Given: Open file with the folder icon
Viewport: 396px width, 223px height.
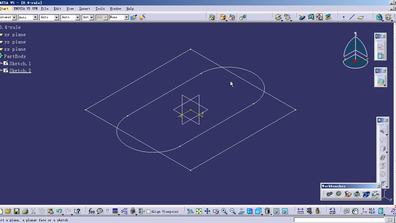Looking at the screenshot, I should [x=8, y=211].
